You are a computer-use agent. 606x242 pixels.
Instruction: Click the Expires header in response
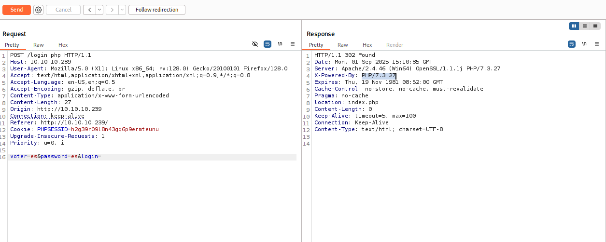click(379, 82)
